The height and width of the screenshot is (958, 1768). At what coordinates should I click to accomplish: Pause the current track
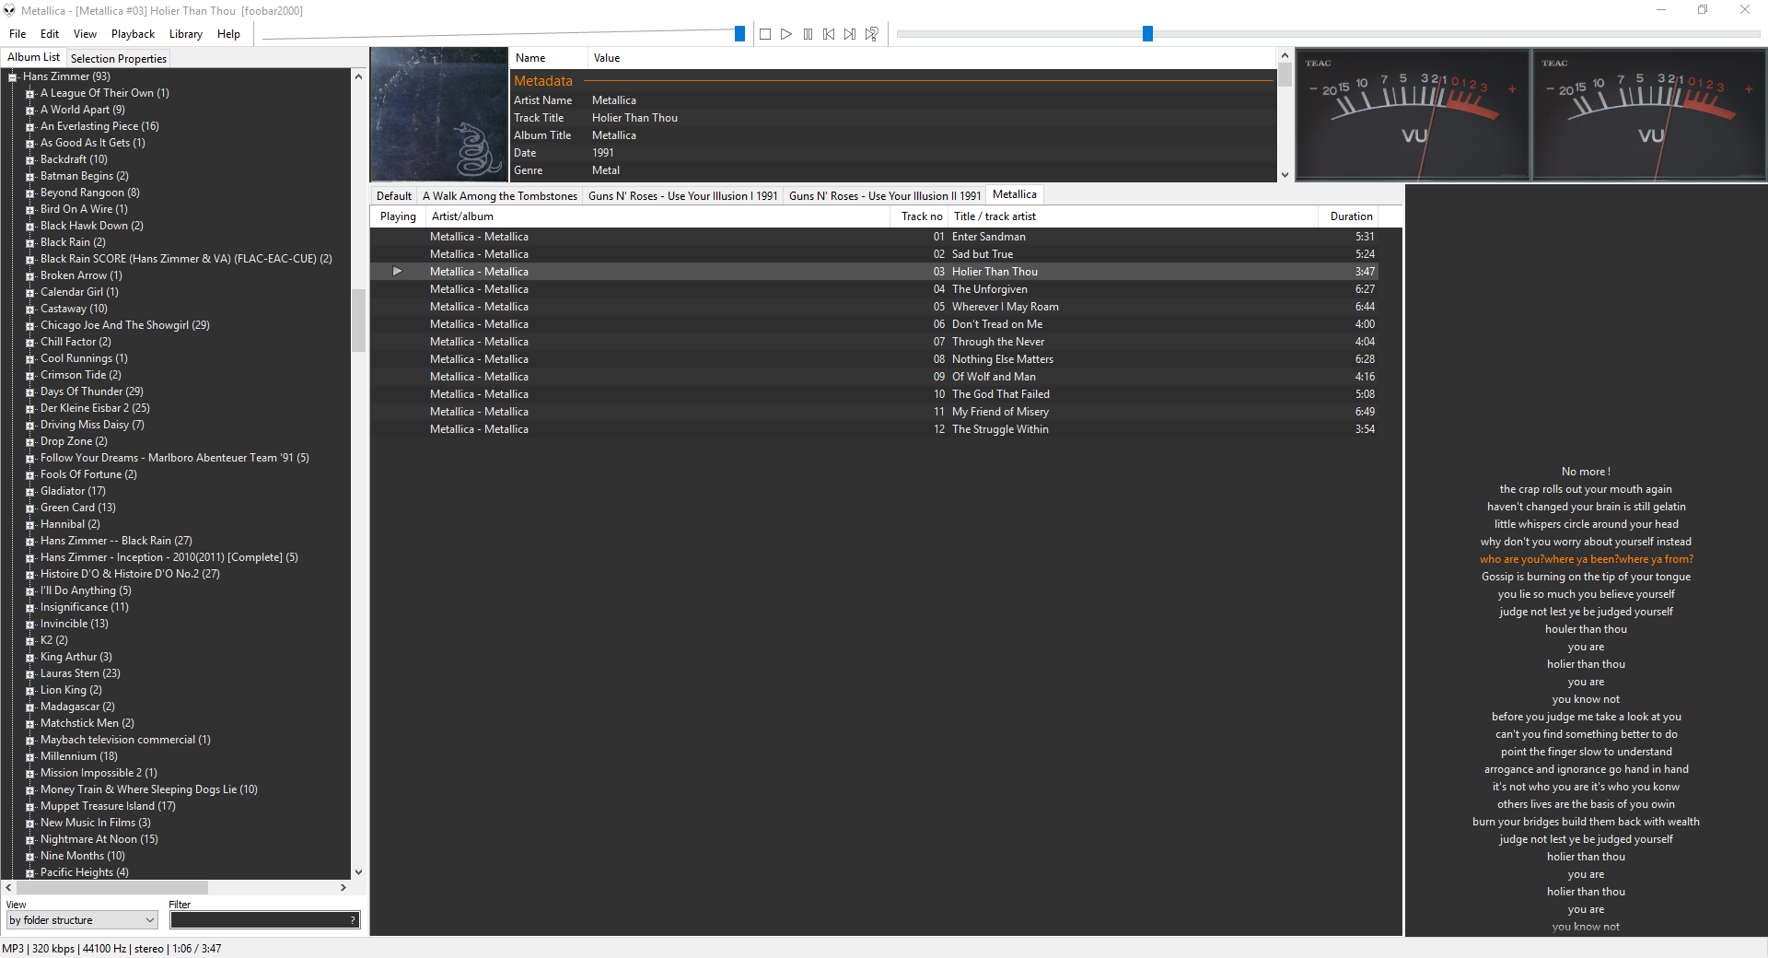(808, 34)
